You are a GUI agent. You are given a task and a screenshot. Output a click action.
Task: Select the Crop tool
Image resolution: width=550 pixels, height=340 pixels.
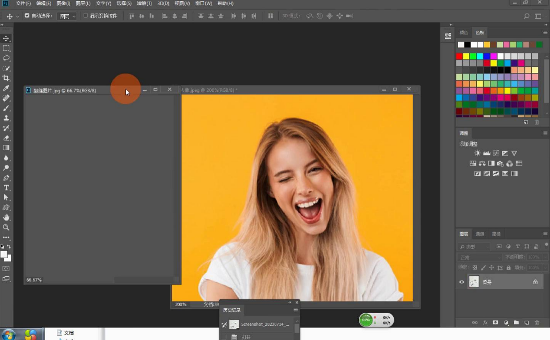coord(6,78)
